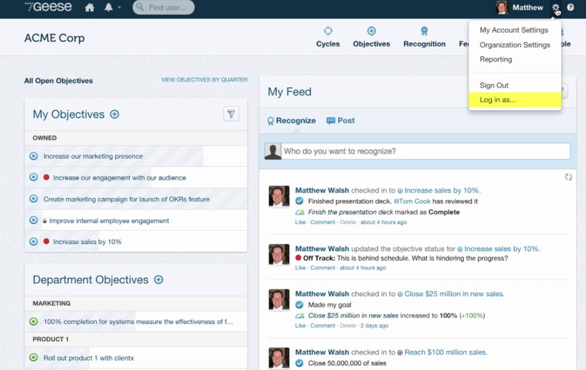Screen dimensions: 586x370
Task: Open Improve internal employee engagement objective
Action: (109, 221)
